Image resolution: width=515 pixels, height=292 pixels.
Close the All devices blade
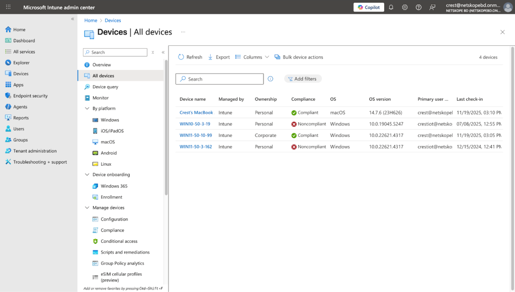tap(502, 32)
